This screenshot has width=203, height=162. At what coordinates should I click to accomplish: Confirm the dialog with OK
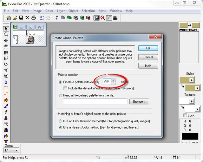click(x=148, y=48)
